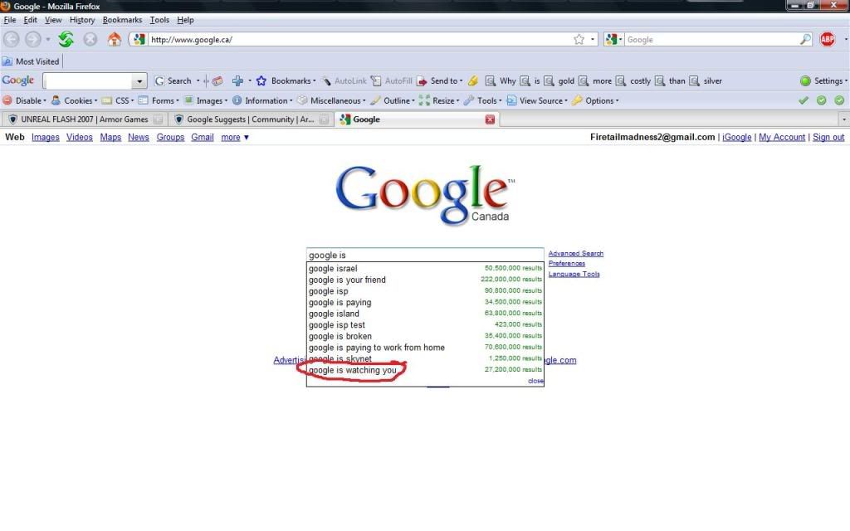The width and height of the screenshot is (850, 531).
Task: Click the Firefox reload button
Action: pyautogui.click(x=66, y=40)
